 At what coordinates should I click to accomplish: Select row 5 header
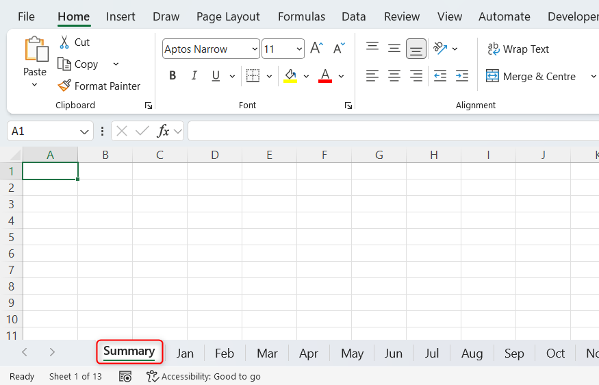(x=12, y=237)
